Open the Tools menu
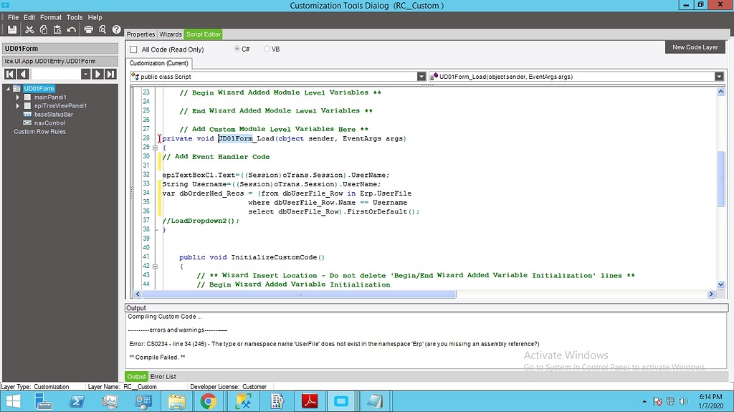734x412 pixels. [75, 17]
